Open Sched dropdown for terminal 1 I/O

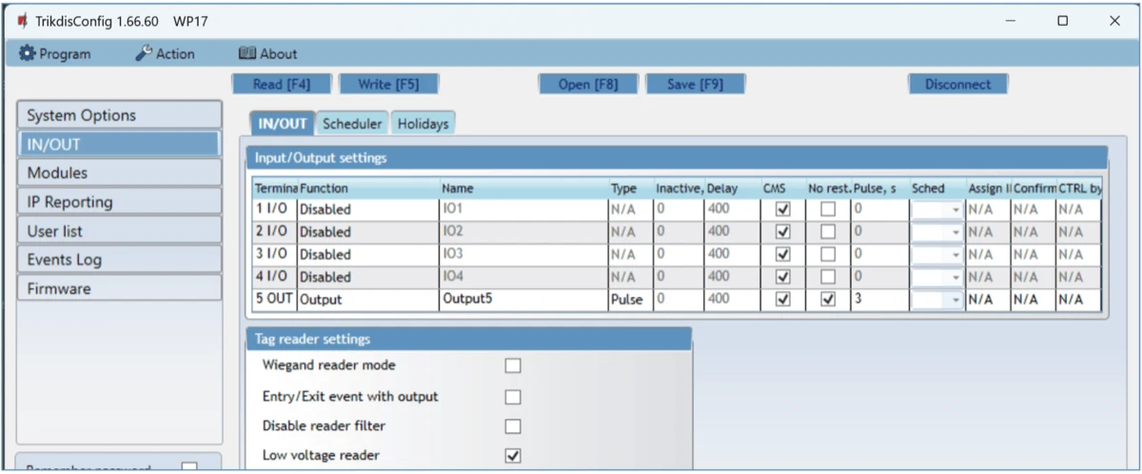955,208
